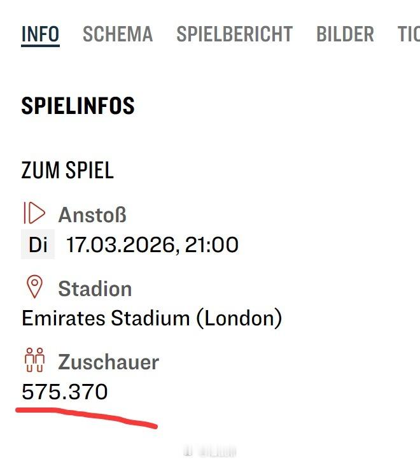Click the Anstoß label

tap(92, 215)
